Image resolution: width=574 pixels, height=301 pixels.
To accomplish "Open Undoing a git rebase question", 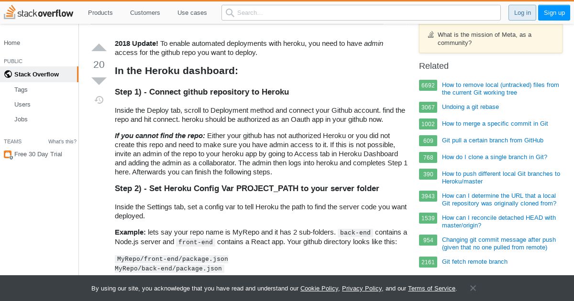I will tap(470, 107).
